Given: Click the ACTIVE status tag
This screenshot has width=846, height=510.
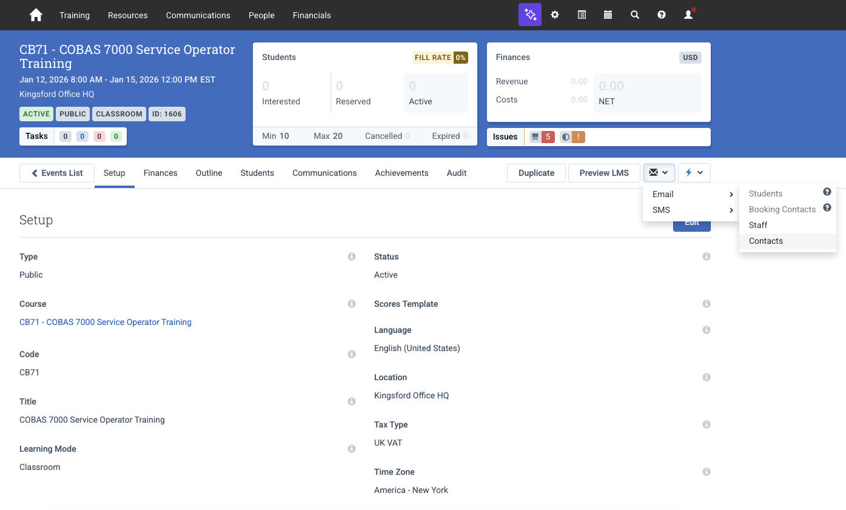Looking at the screenshot, I should (36, 113).
